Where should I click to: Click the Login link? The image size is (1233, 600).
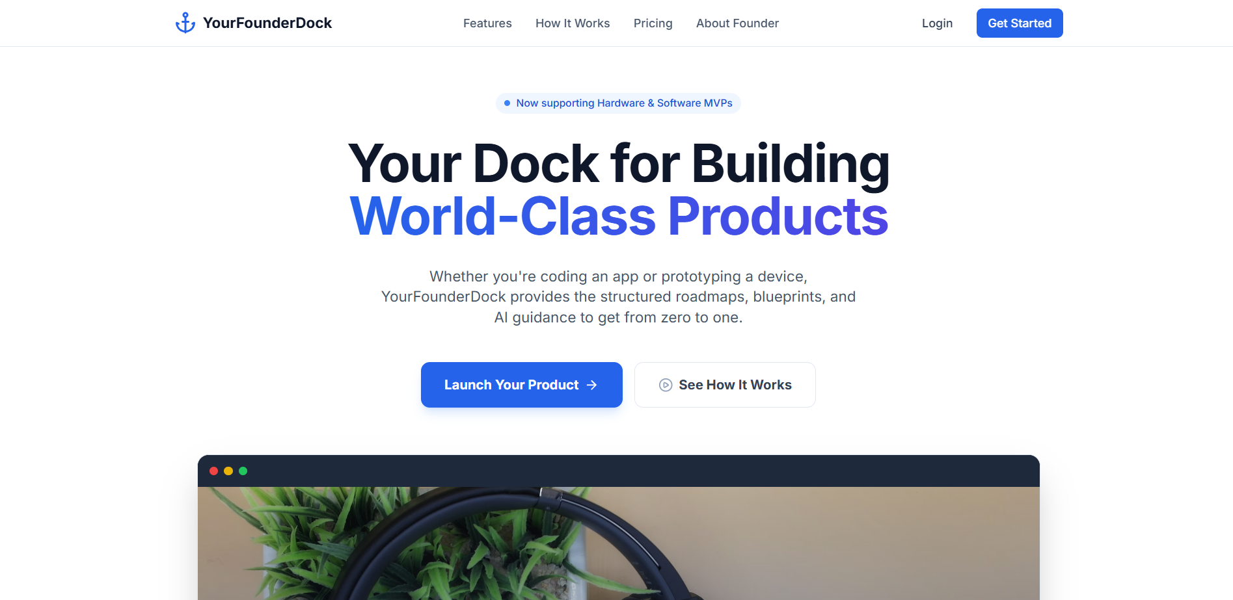coord(937,23)
